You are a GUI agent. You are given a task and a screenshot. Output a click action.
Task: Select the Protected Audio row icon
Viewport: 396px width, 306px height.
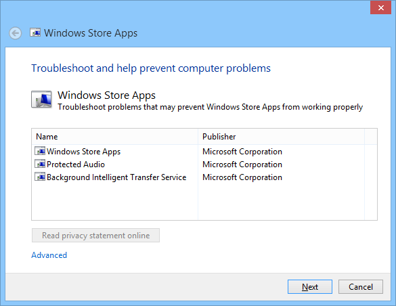coord(40,164)
